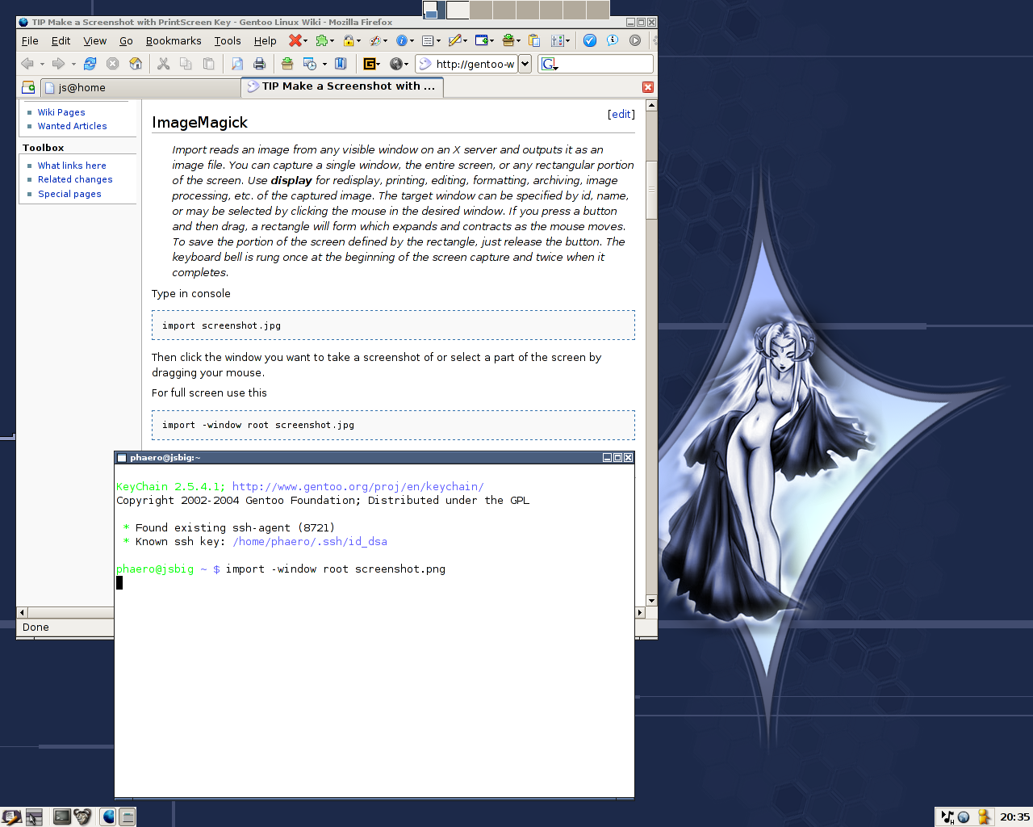Click the page scrollbar's up arrow

pos(651,105)
